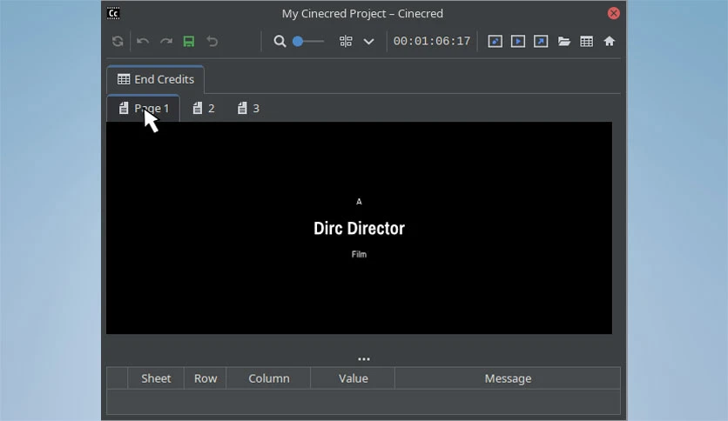Screen dimensions: 728x421
Task: Open the delivery export window
Action: (x=541, y=41)
